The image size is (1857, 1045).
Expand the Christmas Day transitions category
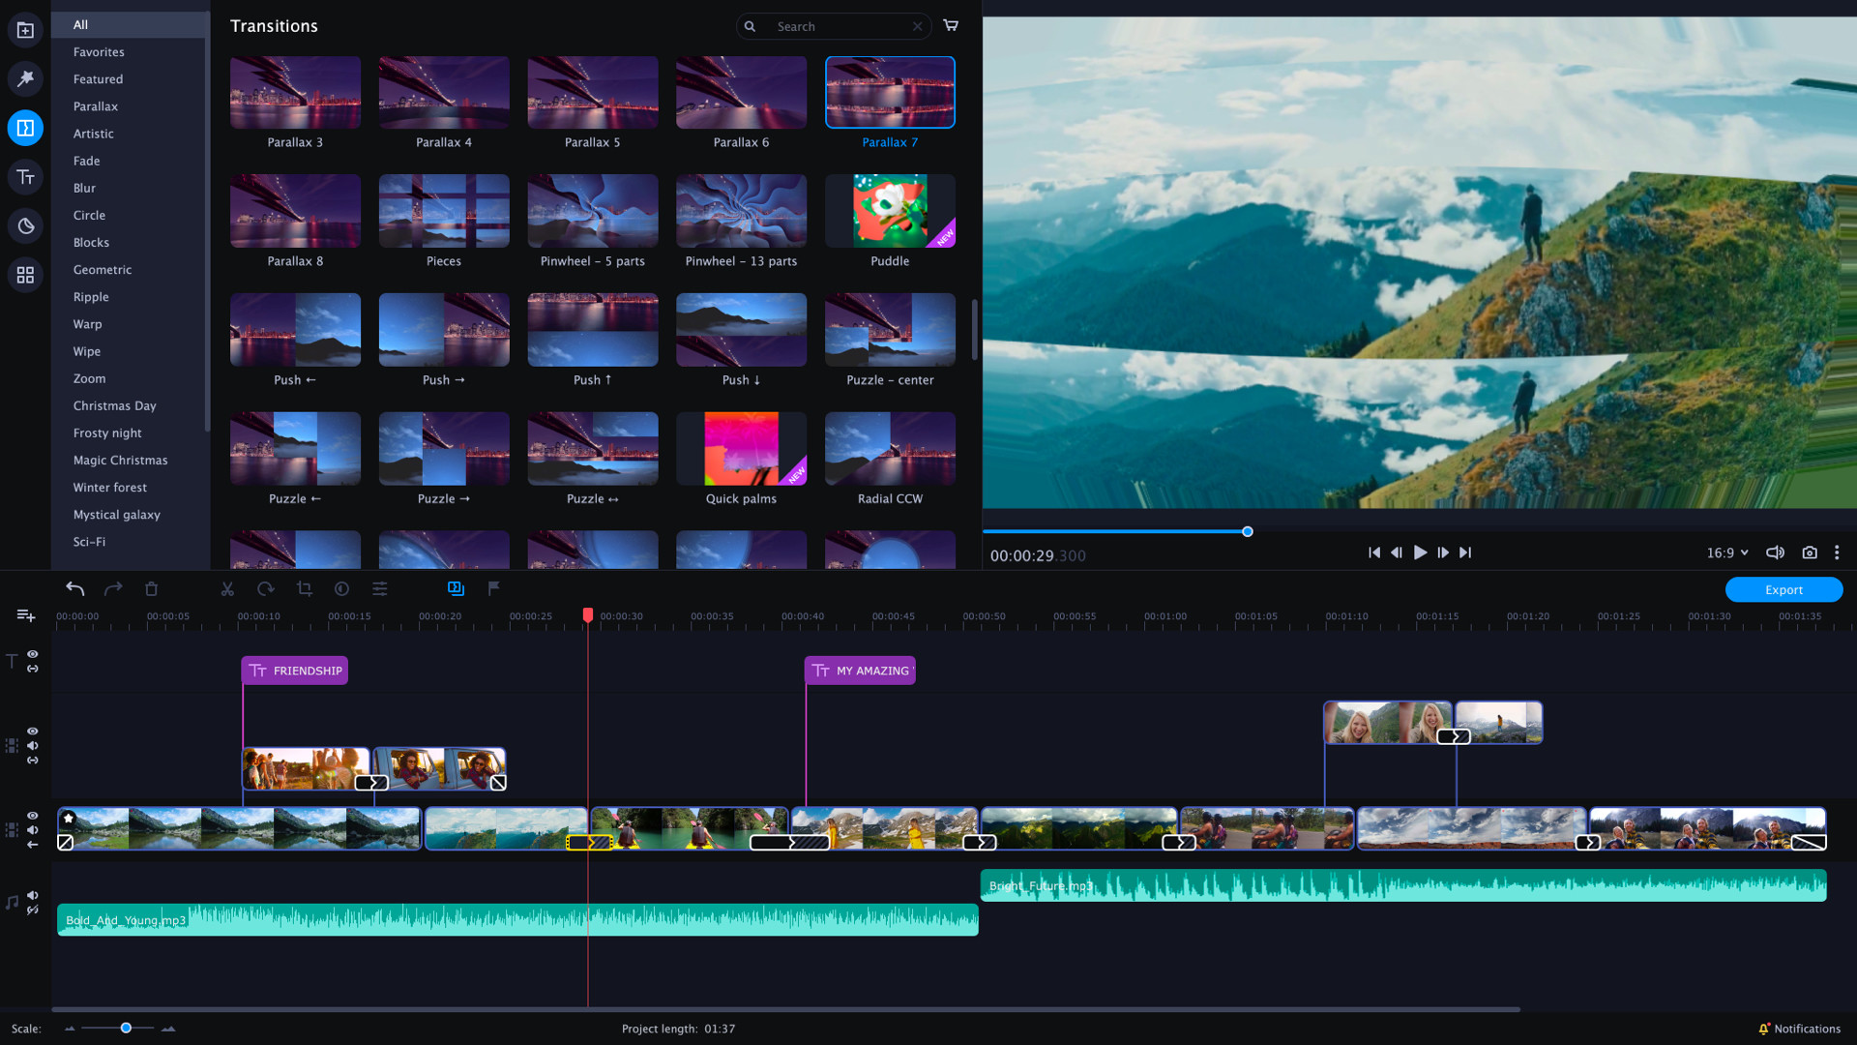point(114,405)
